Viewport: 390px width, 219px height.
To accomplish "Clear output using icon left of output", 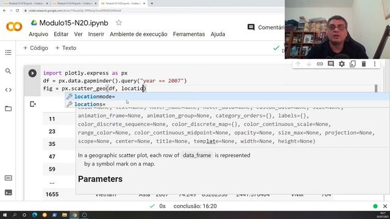I will coord(32,104).
